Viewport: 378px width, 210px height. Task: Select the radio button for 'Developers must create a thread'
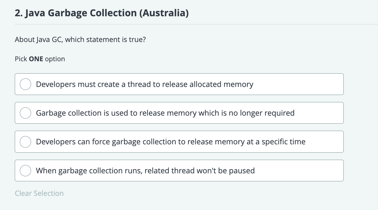tap(25, 84)
